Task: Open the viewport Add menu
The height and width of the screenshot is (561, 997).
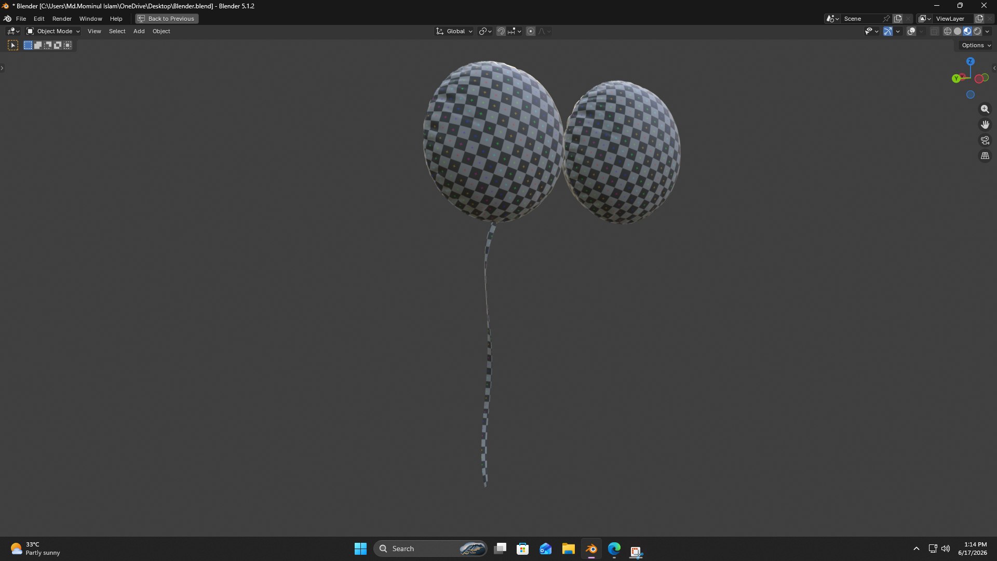Action: [x=139, y=31]
